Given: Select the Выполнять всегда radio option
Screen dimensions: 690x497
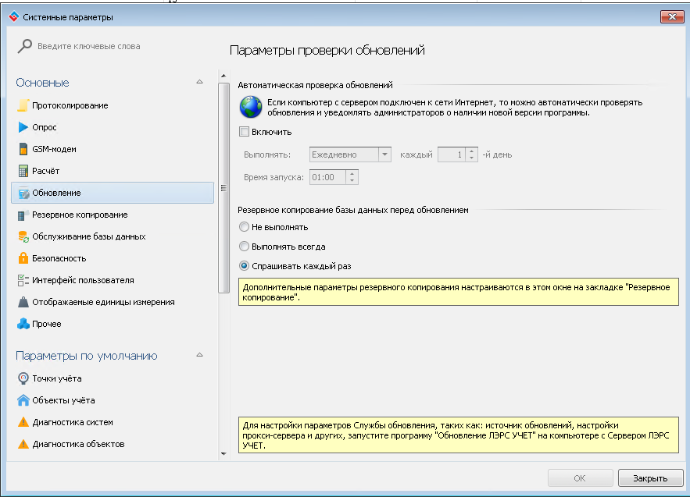Looking at the screenshot, I should (245, 247).
